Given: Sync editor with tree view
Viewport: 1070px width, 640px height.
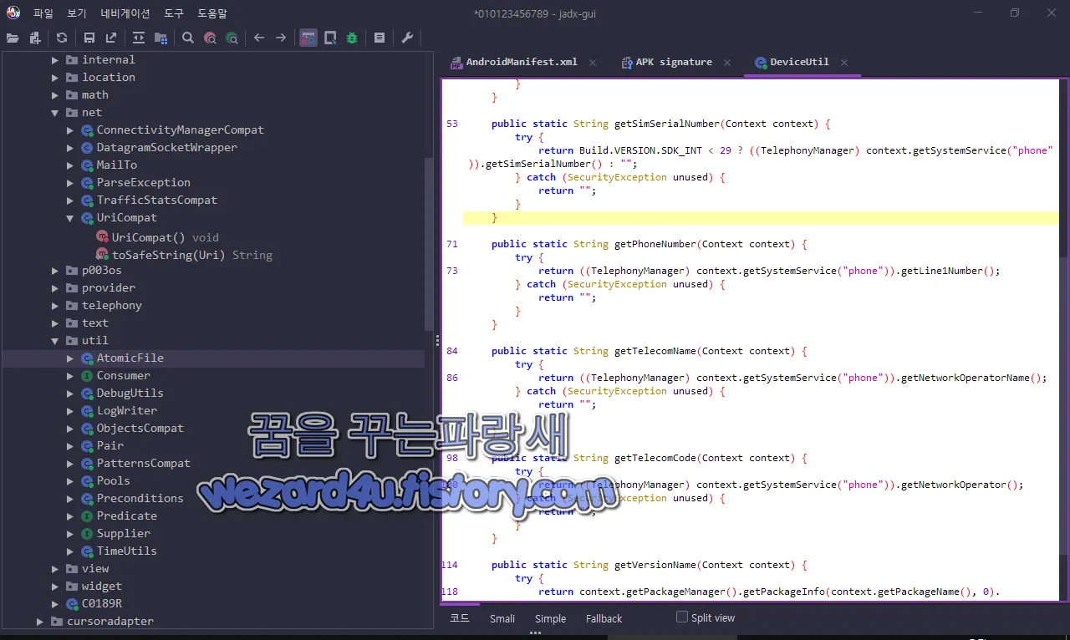Looking at the screenshot, I should click(x=138, y=38).
